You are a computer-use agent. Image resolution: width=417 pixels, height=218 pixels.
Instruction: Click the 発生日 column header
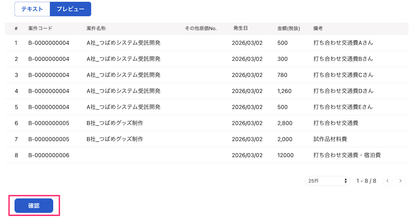coord(241,28)
